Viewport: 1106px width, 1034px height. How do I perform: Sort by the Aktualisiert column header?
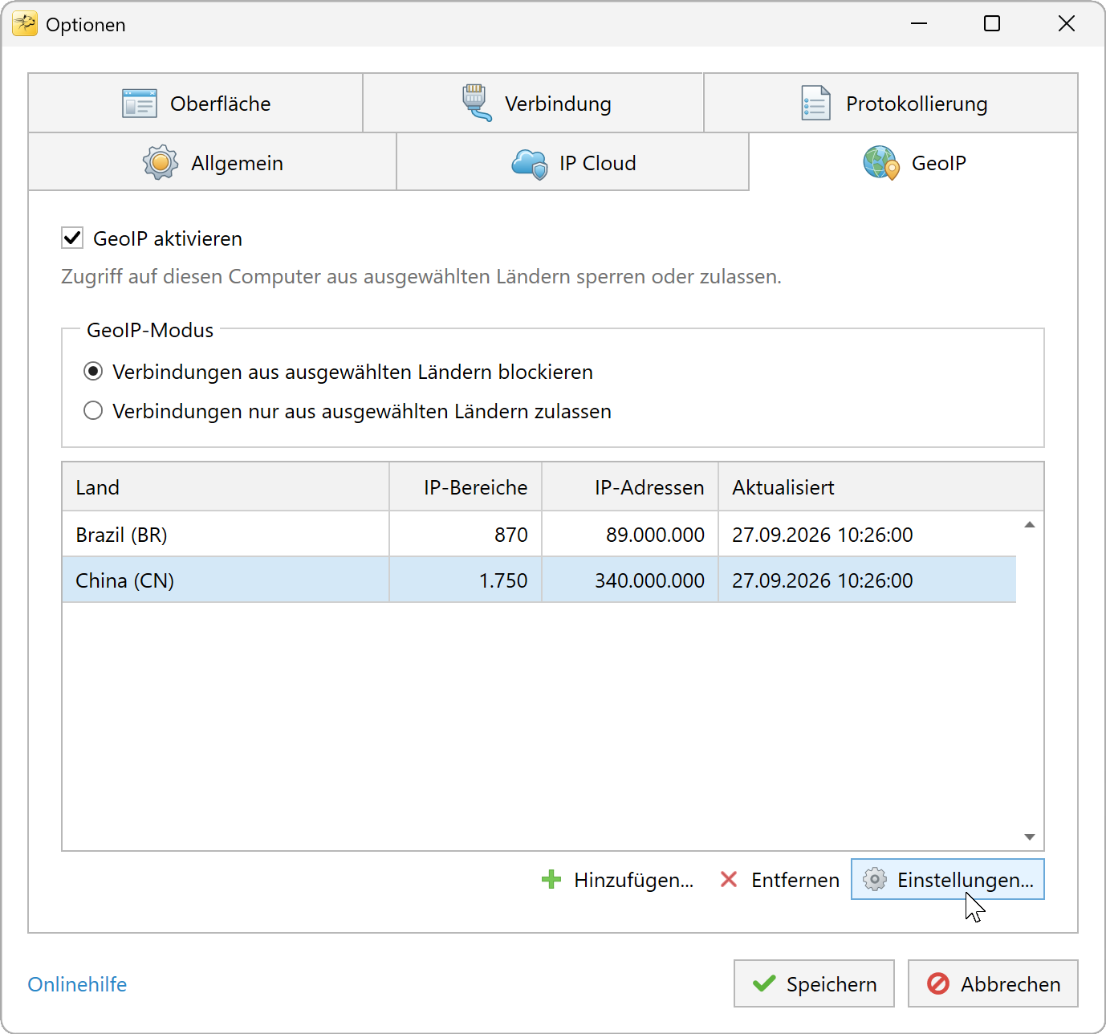(x=880, y=487)
